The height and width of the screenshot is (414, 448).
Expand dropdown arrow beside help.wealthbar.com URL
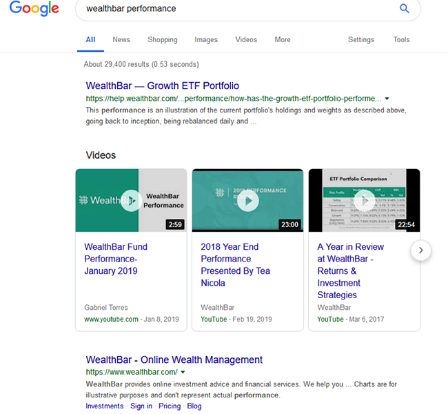[387, 99]
